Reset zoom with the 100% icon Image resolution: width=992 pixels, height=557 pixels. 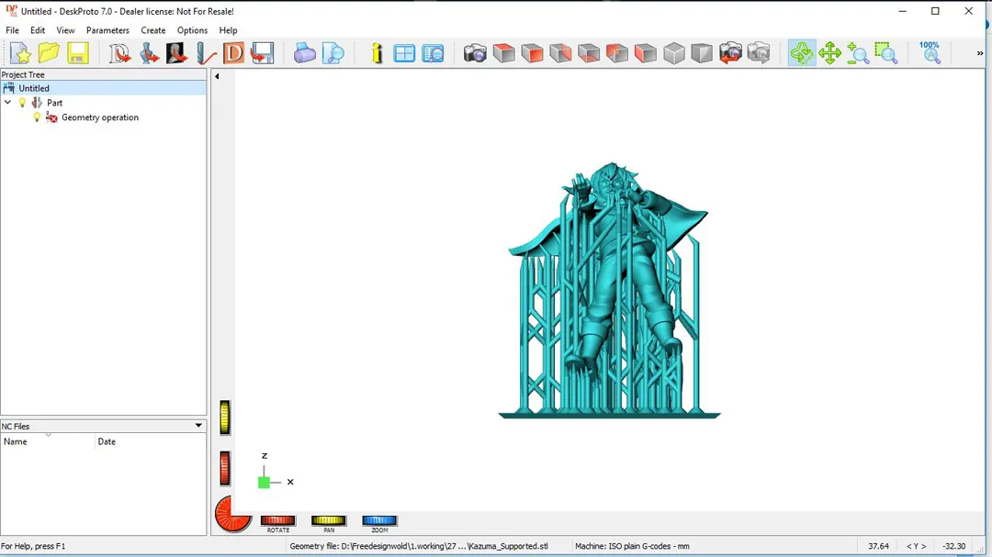(x=930, y=52)
